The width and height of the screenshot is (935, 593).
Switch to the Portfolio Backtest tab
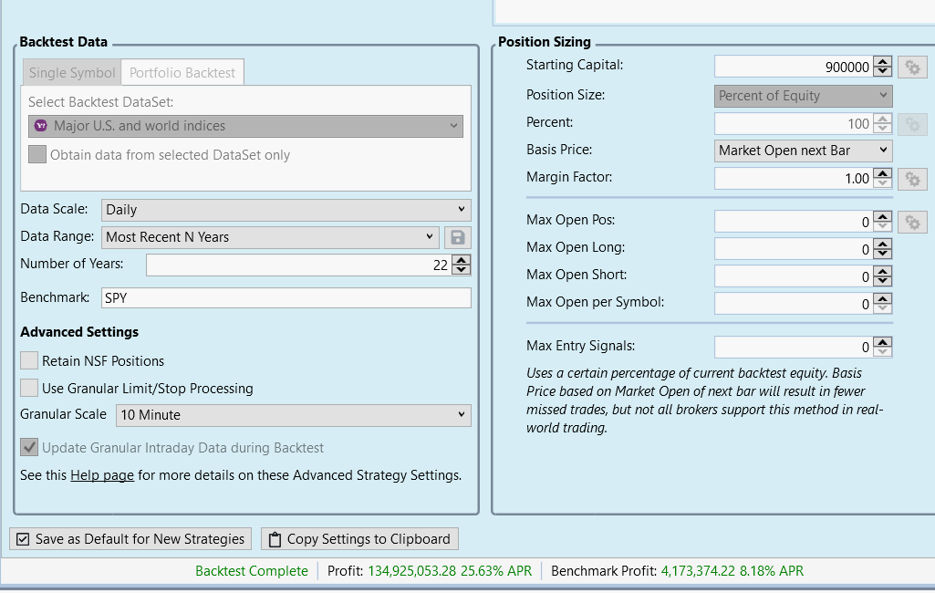point(182,73)
